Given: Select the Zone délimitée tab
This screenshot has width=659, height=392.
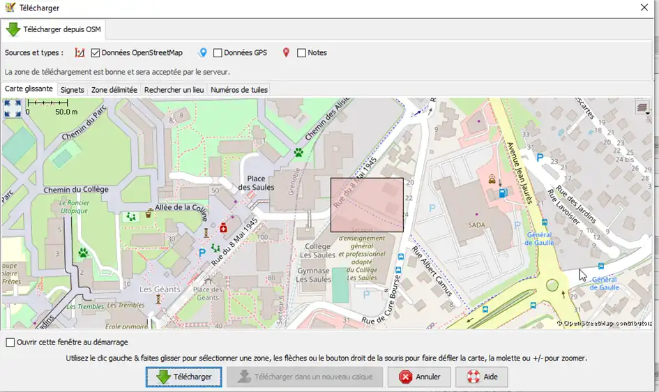Looking at the screenshot, I should 114,90.
